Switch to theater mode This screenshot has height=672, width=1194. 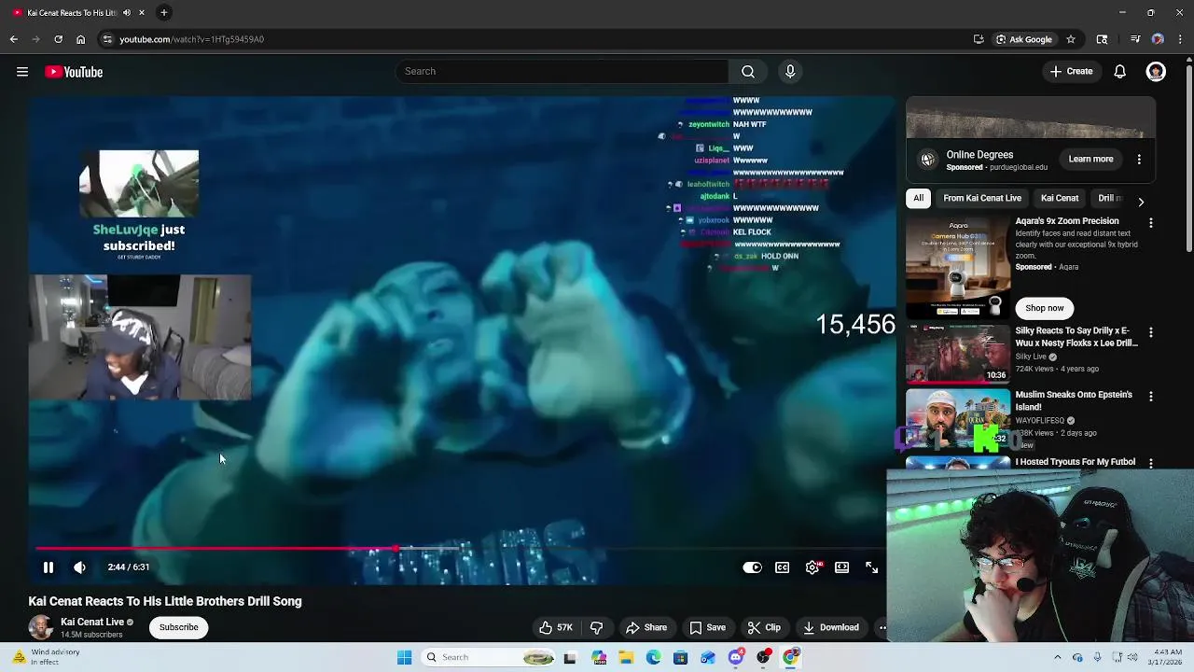tap(841, 567)
